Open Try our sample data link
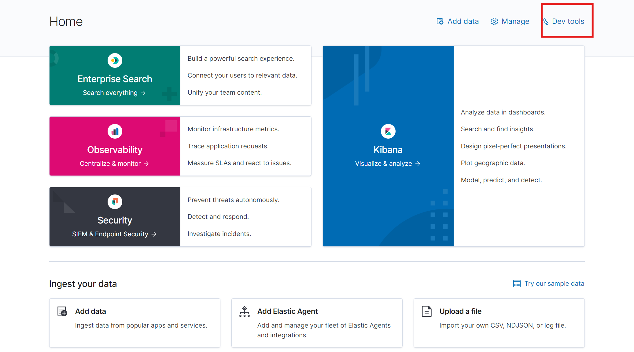This screenshot has height=352, width=634. (x=554, y=284)
